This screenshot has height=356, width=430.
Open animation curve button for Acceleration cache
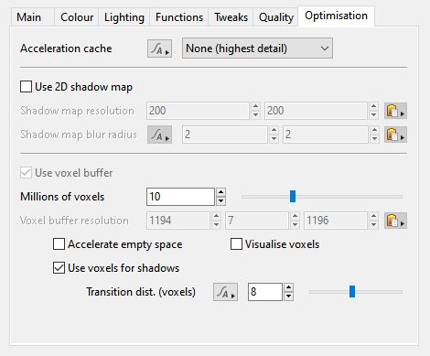[x=159, y=49]
